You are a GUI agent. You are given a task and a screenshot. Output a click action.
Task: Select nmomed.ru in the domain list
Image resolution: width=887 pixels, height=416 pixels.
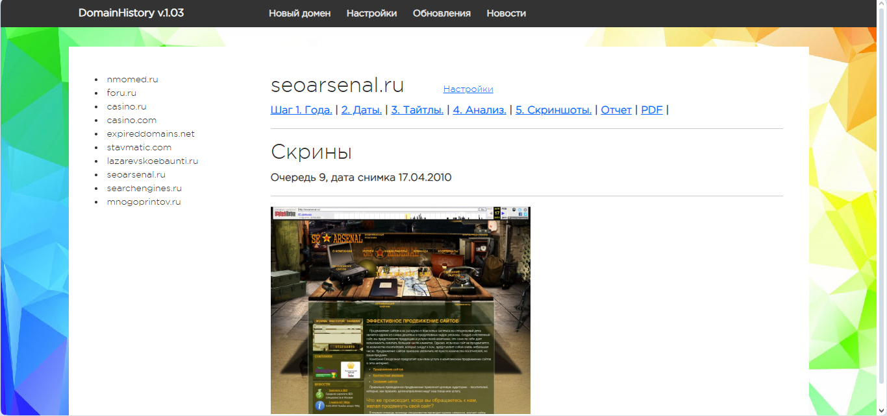click(x=132, y=80)
